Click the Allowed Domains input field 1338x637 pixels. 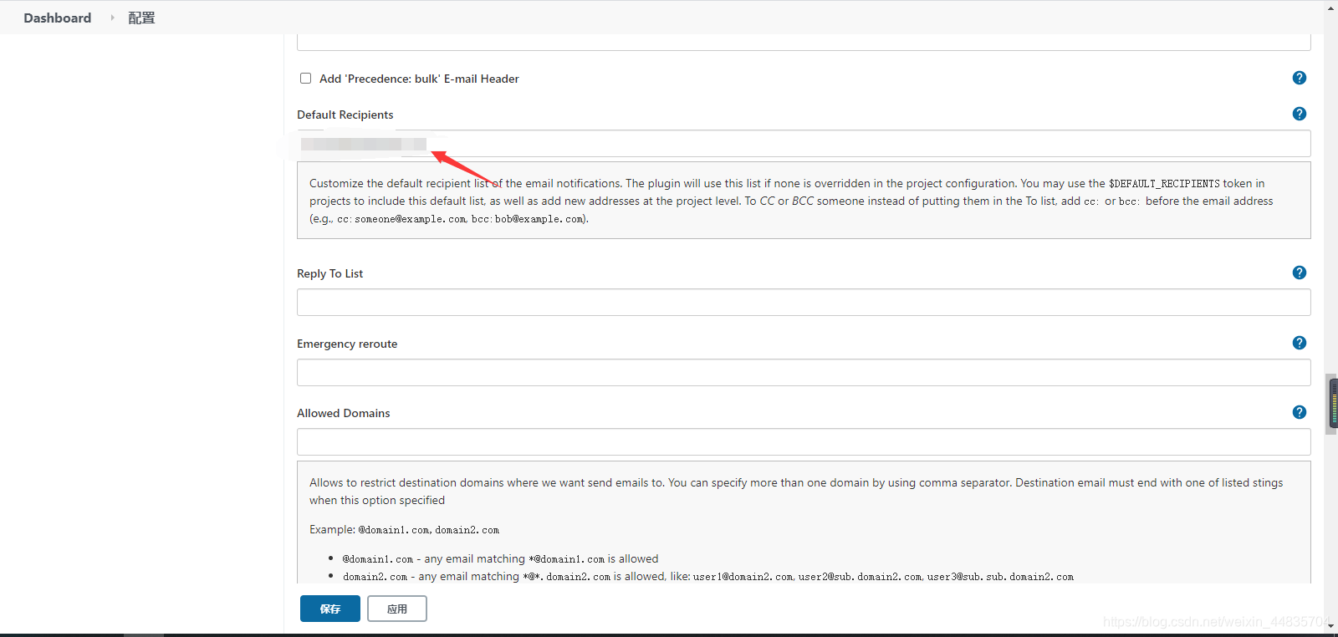click(x=804, y=442)
